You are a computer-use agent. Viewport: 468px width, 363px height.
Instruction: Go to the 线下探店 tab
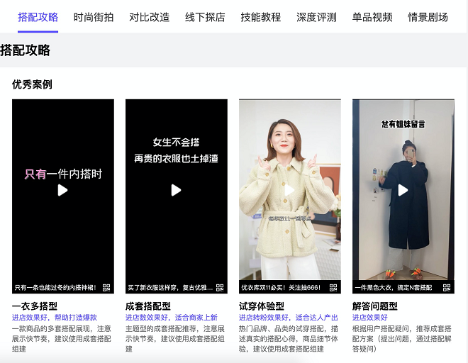tap(205, 17)
